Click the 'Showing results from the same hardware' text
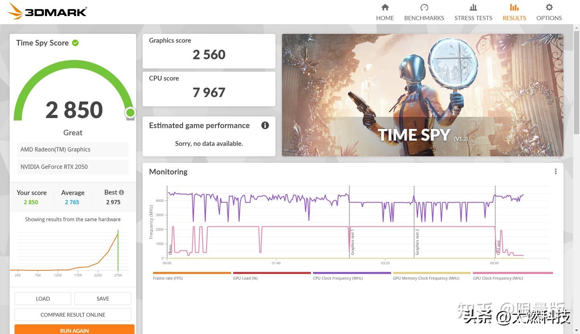 (73, 220)
